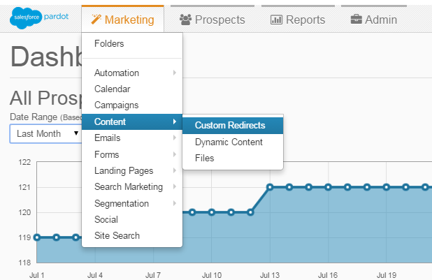Image resolution: width=432 pixels, height=280 pixels.
Task: Click the Jul 16 chart data point
Action: [x=328, y=187]
